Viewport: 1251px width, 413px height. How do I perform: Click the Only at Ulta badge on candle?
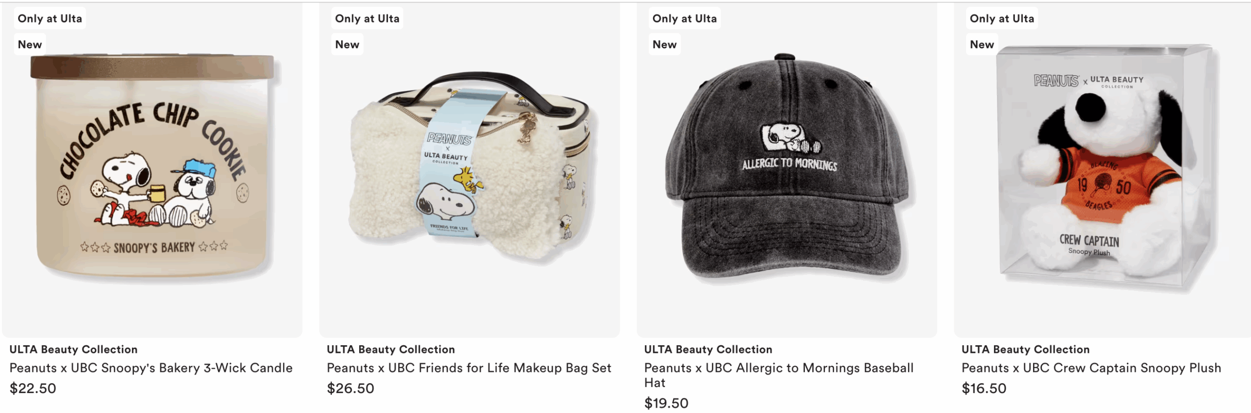tap(50, 19)
